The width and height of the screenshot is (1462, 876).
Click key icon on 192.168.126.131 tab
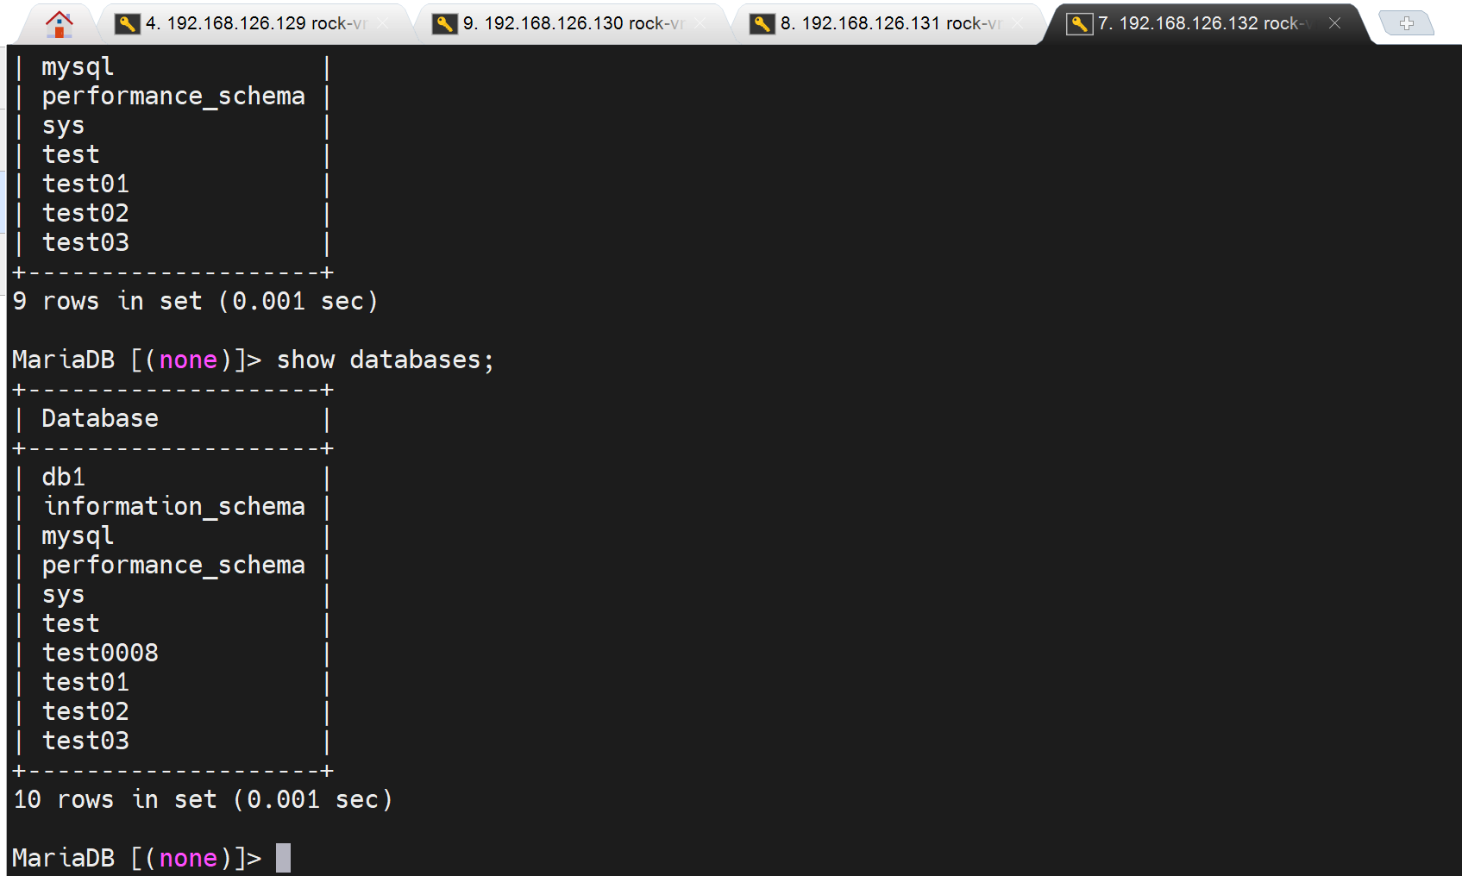tap(762, 24)
